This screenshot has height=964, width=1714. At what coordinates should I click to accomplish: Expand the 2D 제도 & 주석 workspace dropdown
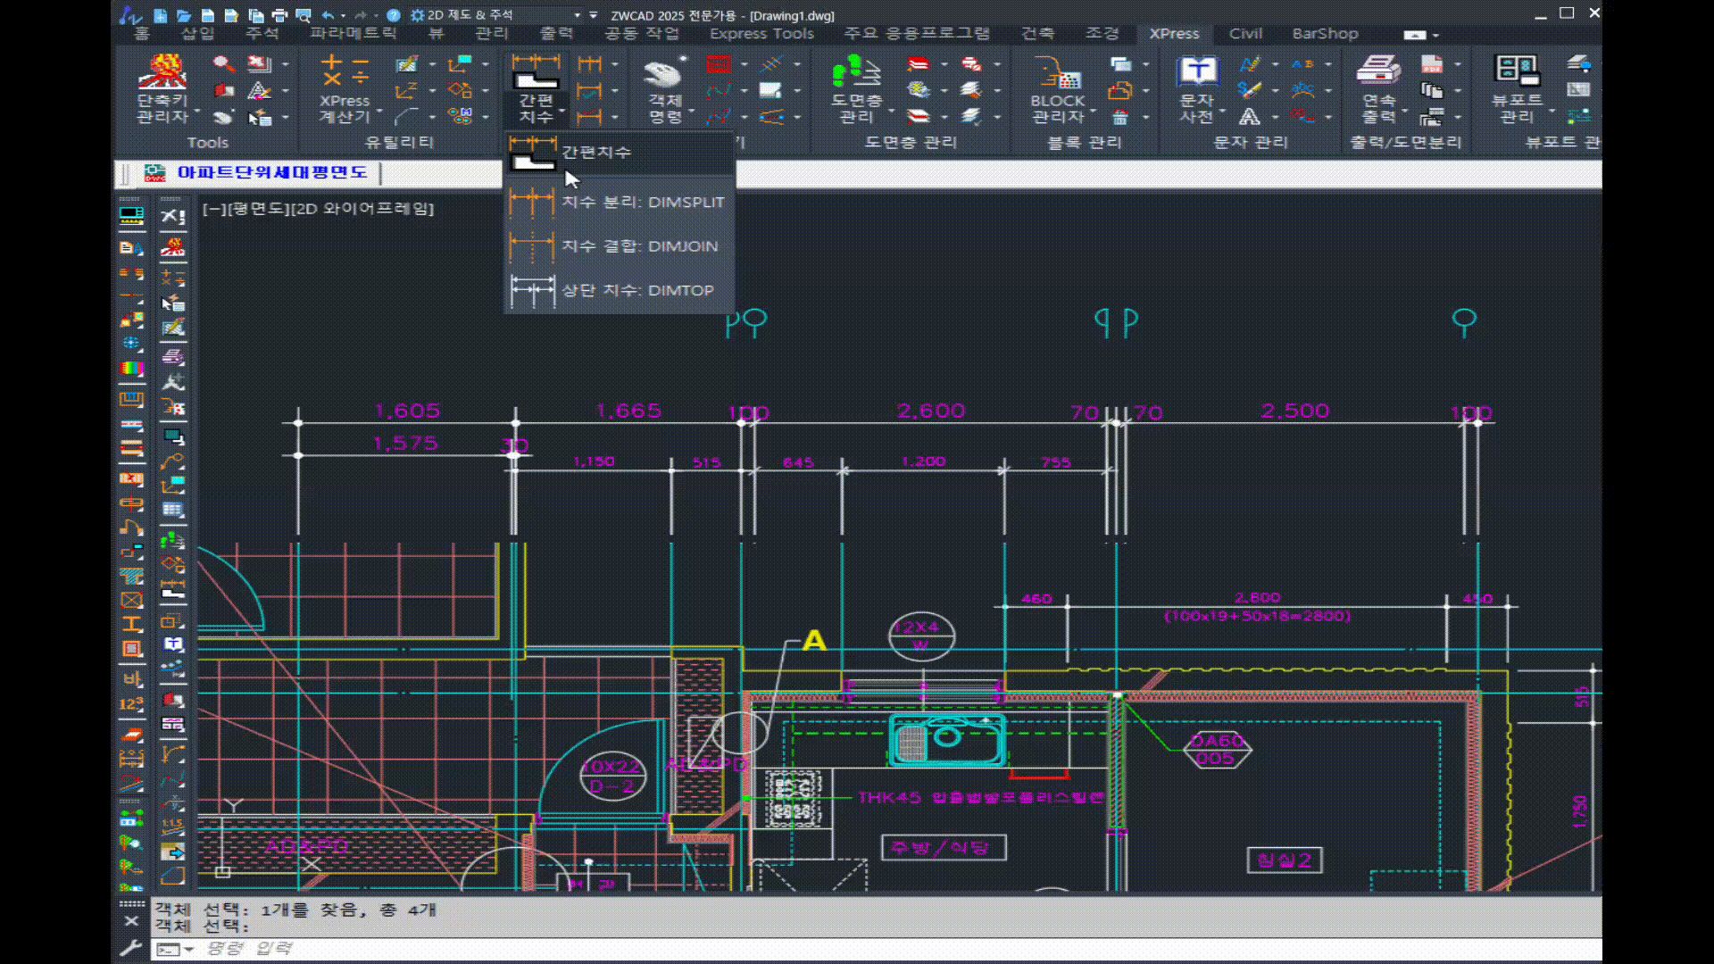point(577,15)
